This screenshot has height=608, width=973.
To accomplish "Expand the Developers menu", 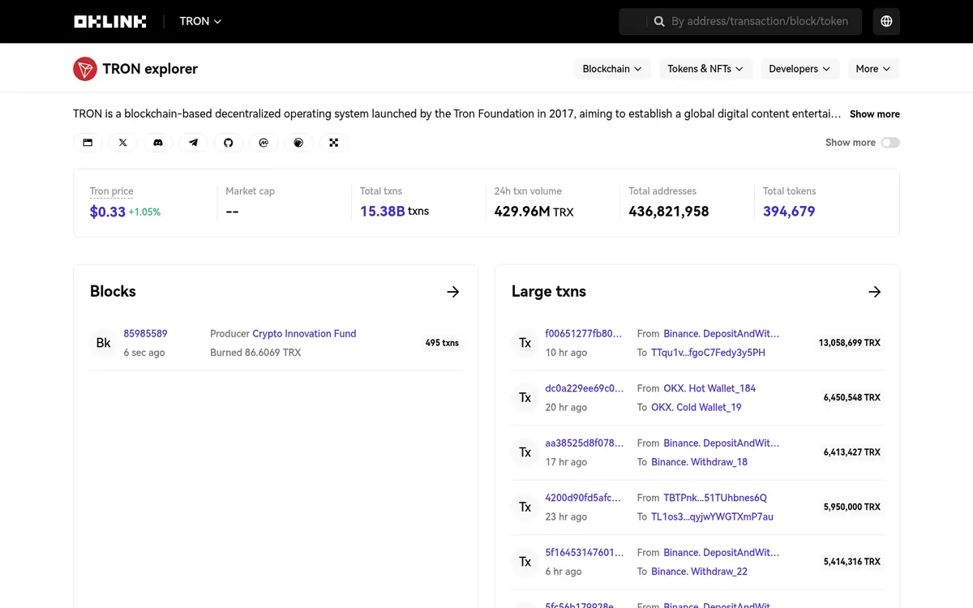I will tap(799, 69).
